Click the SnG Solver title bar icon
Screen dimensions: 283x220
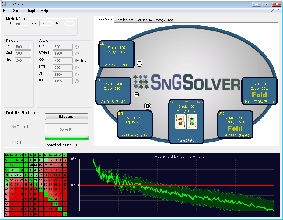4,4
